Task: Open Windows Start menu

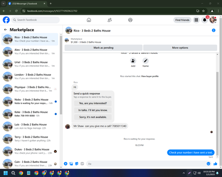Action: (x=6, y=173)
